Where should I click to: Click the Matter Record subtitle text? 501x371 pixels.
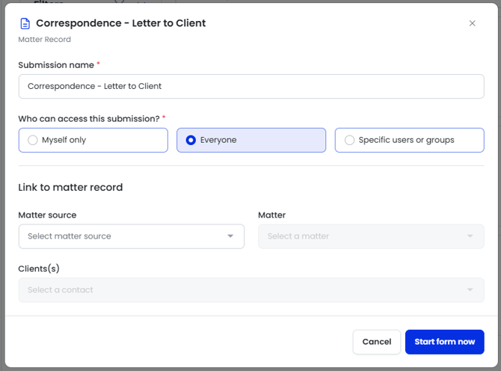[44, 40]
